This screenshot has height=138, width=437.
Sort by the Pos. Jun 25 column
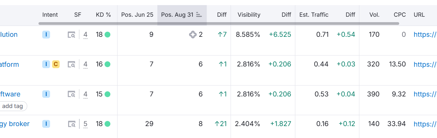(137, 15)
